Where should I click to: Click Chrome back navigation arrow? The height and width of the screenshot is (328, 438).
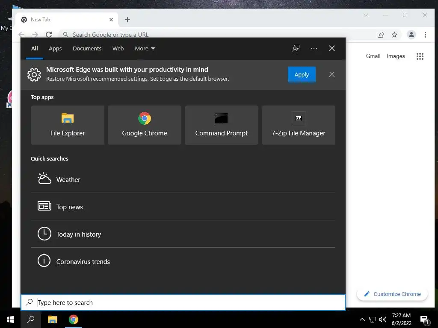21,35
